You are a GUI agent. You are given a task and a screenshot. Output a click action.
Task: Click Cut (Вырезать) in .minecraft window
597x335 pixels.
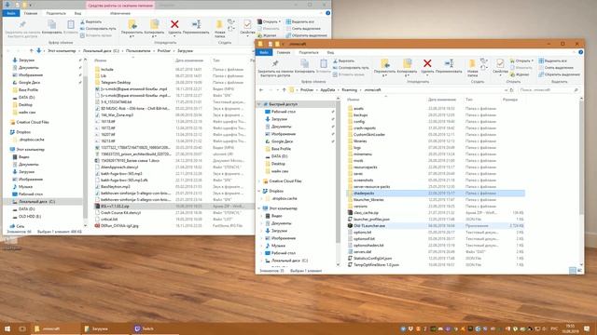(344, 60)
